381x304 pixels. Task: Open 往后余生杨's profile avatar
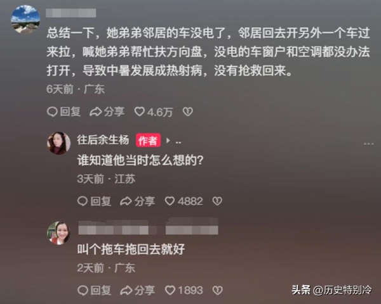pos(58,143)
